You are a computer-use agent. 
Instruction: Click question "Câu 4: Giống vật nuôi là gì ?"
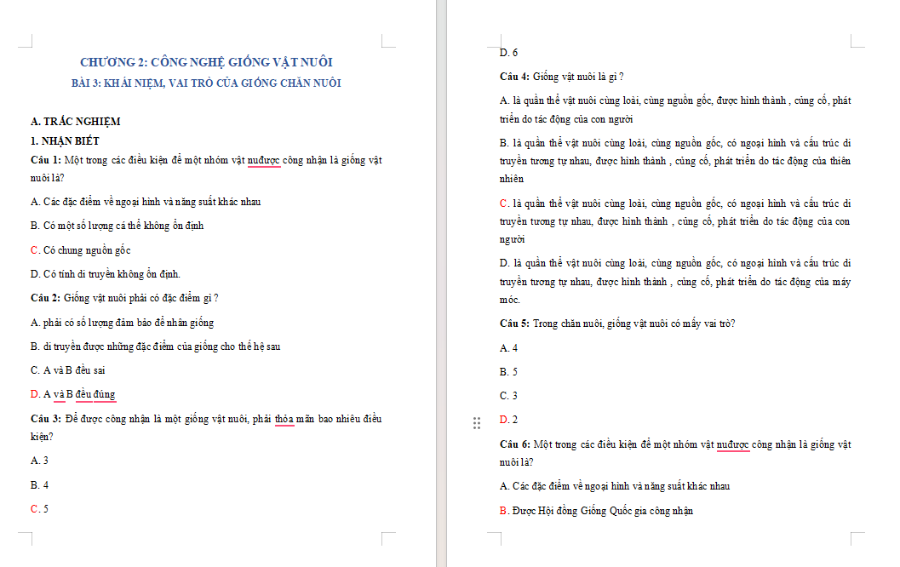pos(561,77)
